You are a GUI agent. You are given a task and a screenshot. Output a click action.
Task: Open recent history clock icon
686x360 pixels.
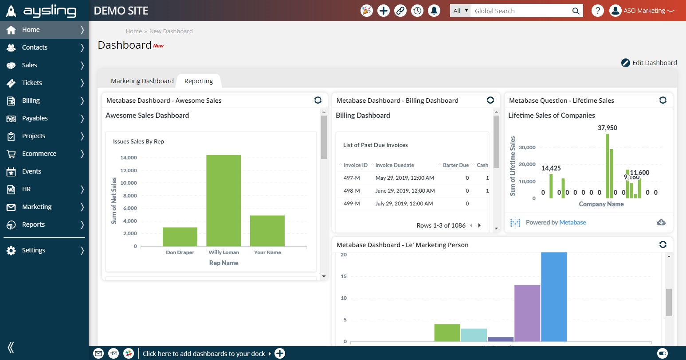[417, 11]
